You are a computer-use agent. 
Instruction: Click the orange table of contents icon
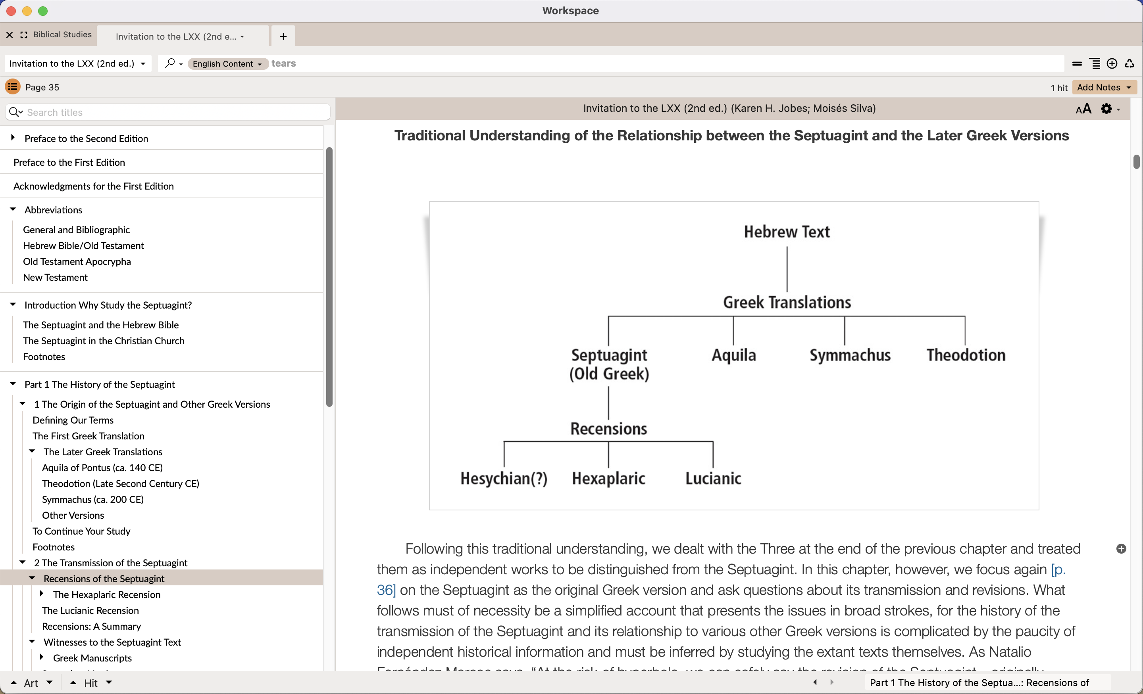coord(13,87)
